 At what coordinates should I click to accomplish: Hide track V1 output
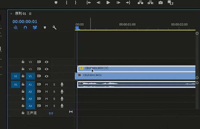tap(47, 76)
